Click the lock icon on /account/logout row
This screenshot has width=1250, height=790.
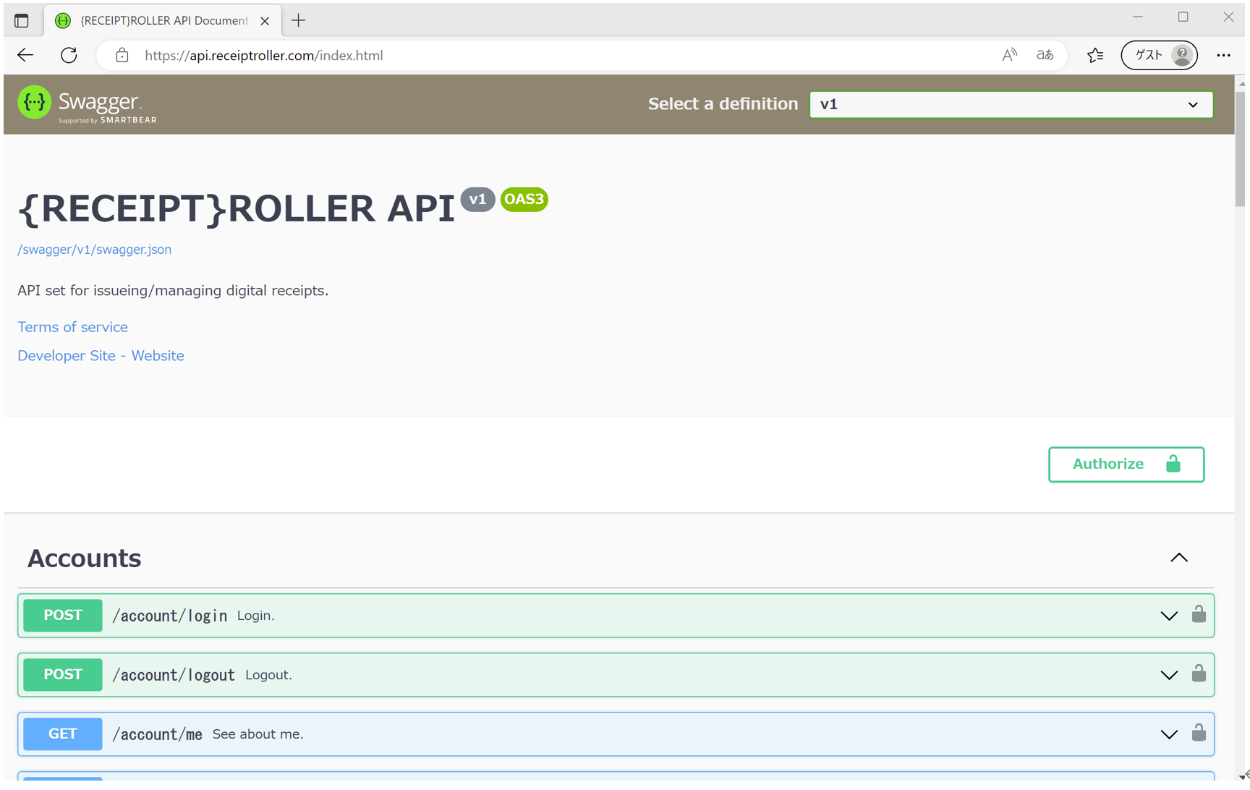click(x=1199, y=674)
